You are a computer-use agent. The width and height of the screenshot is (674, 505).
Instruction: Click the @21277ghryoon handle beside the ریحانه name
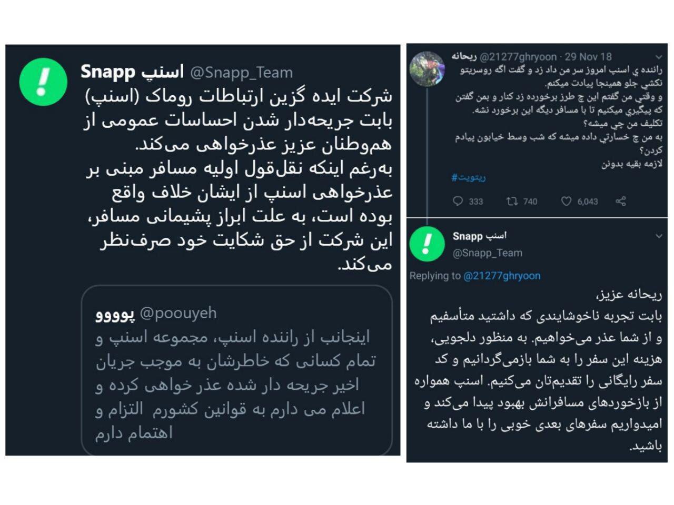click(x=518, y=57)
